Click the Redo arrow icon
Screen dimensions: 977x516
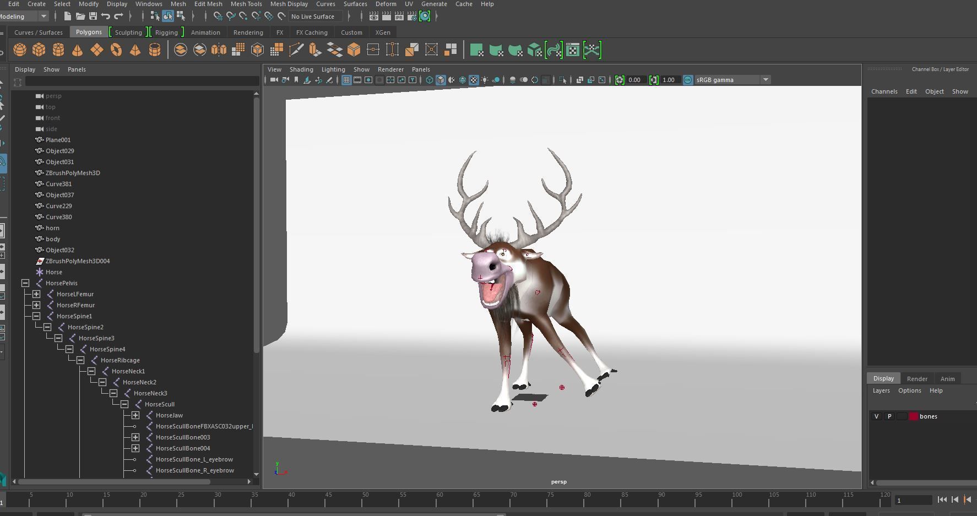point(118,17)
